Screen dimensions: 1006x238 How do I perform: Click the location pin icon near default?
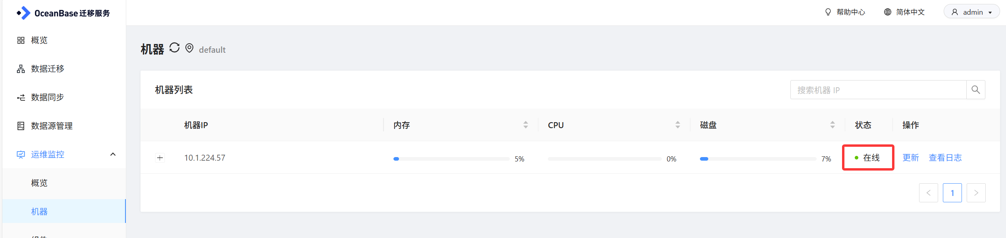(189, 48)
